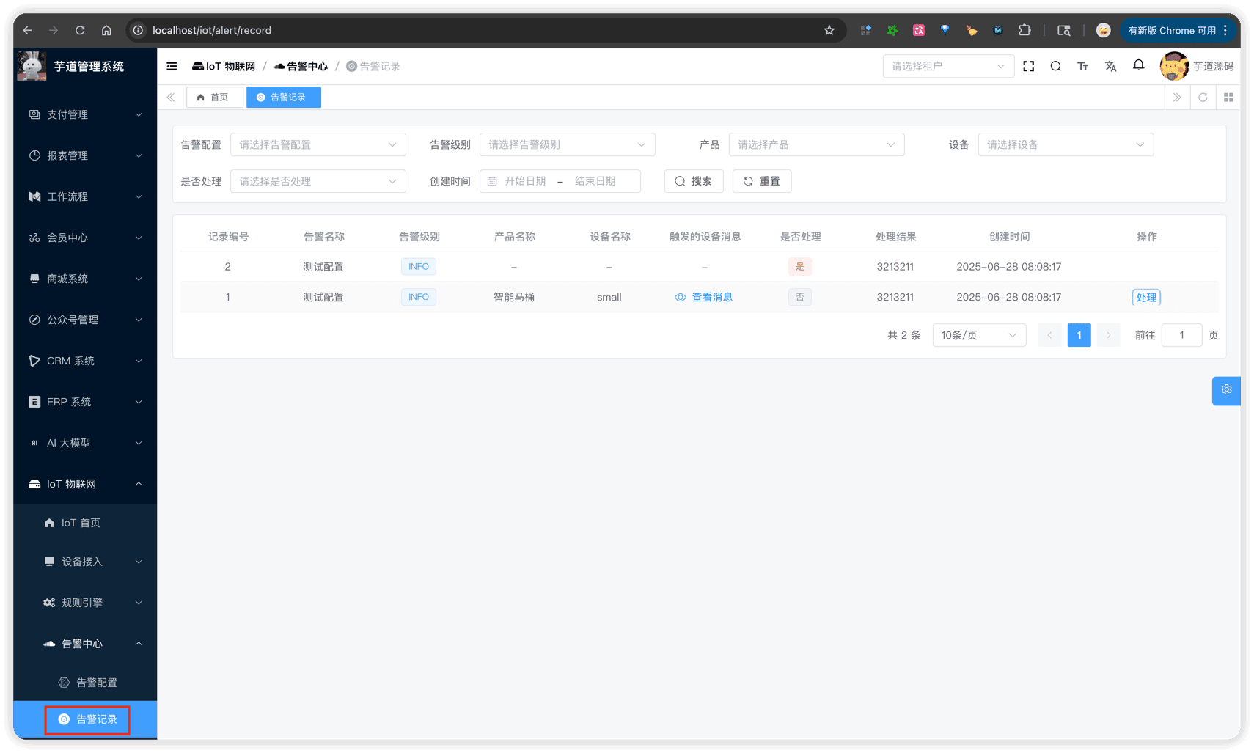The image size is (1254, 753).
Task: Toggle fullscreen mode icon in header
Action: click(1028, 66)
